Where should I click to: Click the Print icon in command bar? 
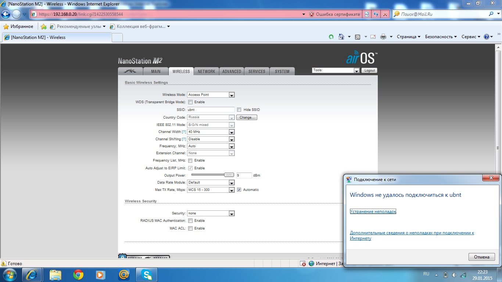(x=383, y=37)
